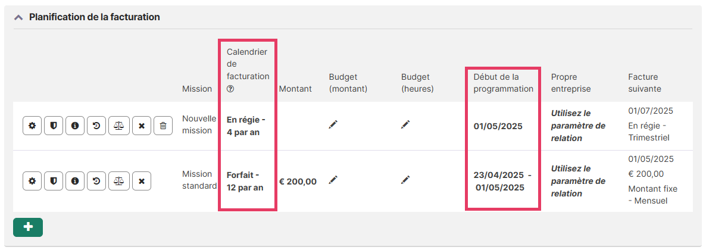Show info for Nouvelle mission

point(75,126)
